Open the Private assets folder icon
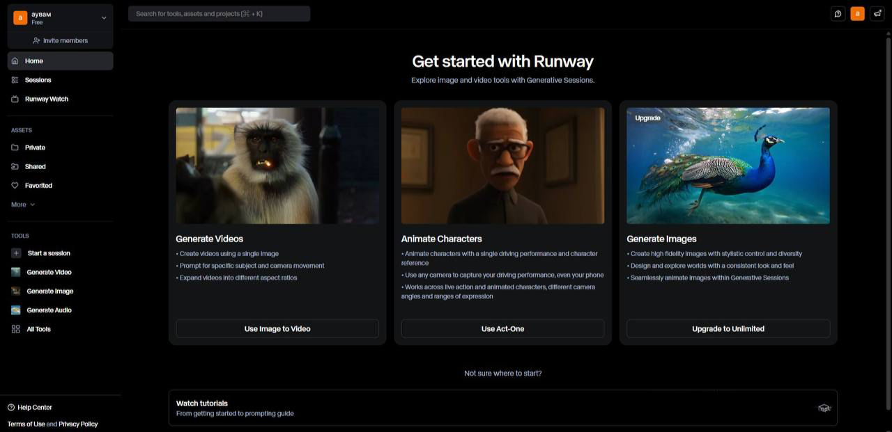 click(x=15, y=147)
